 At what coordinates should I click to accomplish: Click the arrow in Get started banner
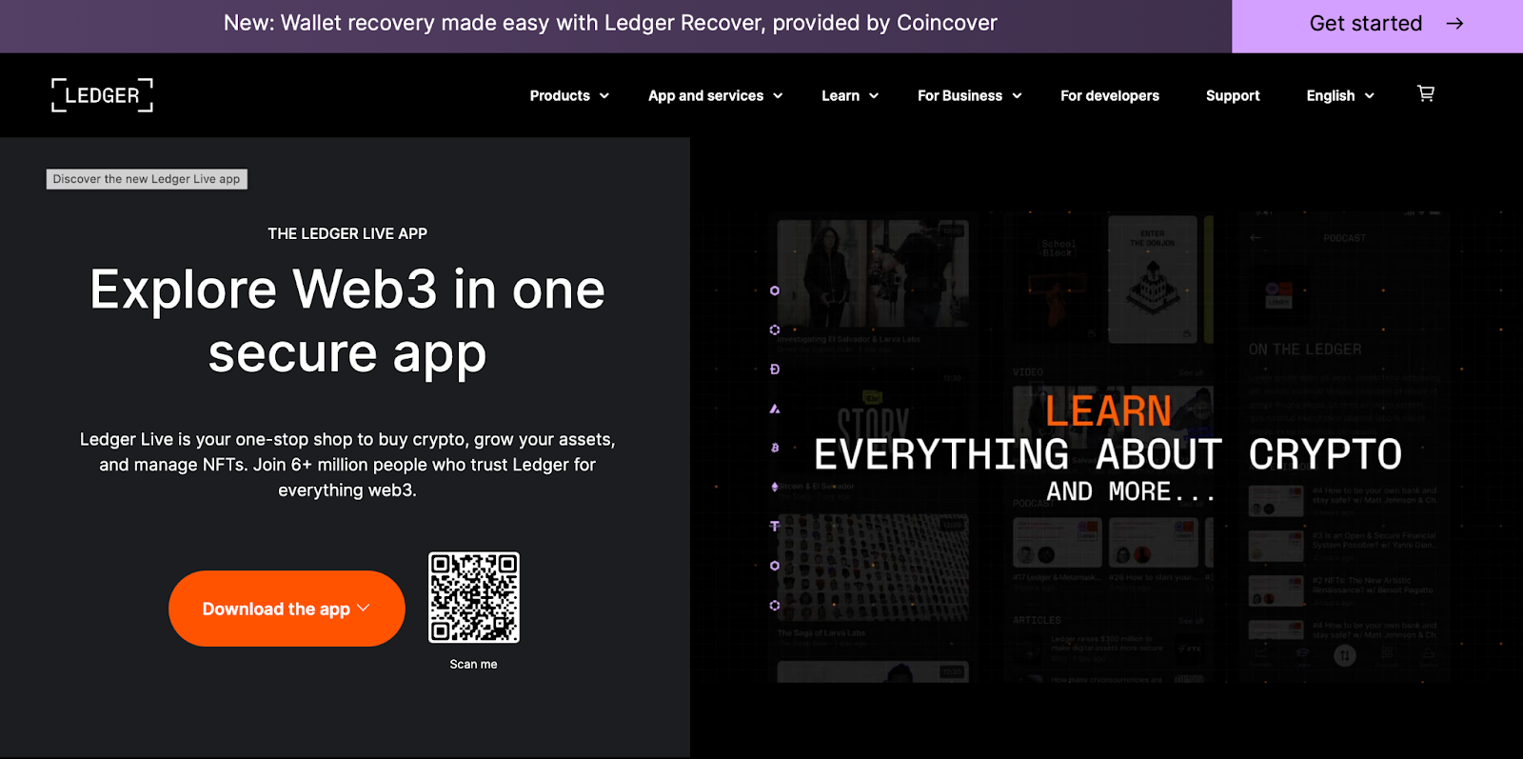pos(1454,24)
